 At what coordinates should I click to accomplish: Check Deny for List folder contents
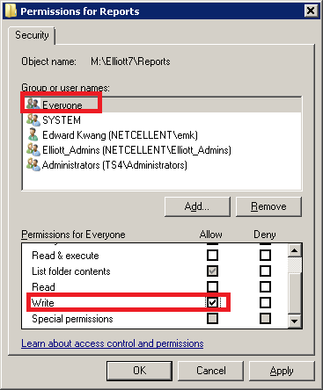coord(265,271)
